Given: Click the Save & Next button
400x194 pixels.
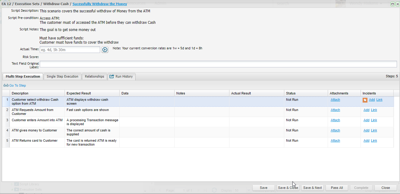Looking at the screenshot, I should click(x=312, y=188).
